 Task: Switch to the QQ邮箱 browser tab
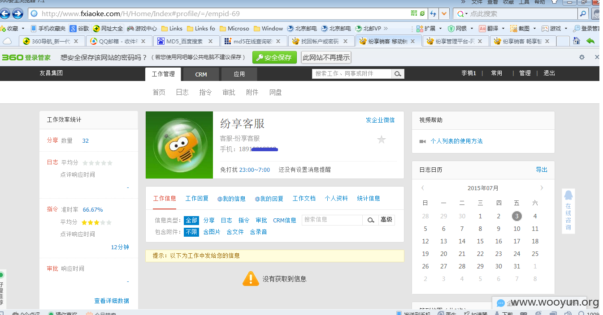point(118,41)
